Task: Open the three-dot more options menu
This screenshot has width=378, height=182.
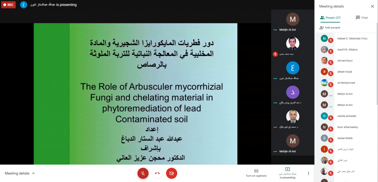Action: [309, 173]
